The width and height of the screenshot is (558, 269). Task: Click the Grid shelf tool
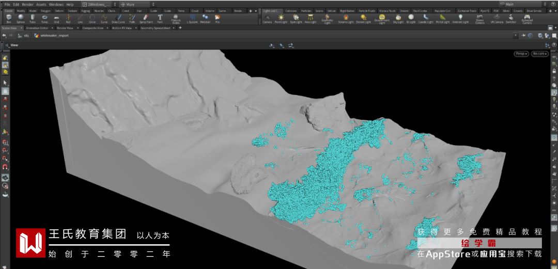coord(56,19)
